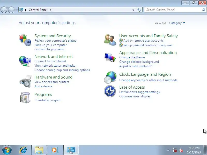207x155 pixels.
Task: Open Clock, Language, and Region heading
Action: coord(145,74)
